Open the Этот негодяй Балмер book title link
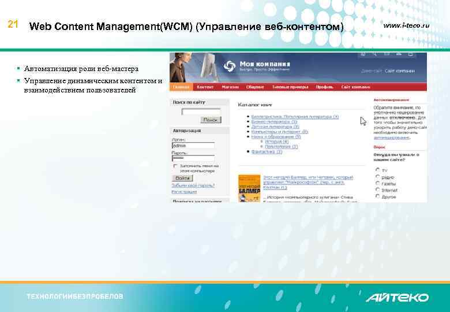The image size is (450, 312). click(x=308, y=183)
